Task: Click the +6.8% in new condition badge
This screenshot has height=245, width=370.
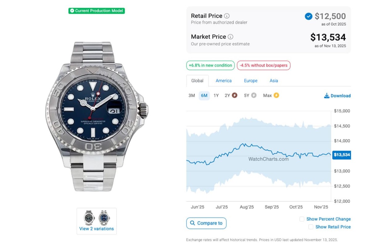Action: point(210,65)
